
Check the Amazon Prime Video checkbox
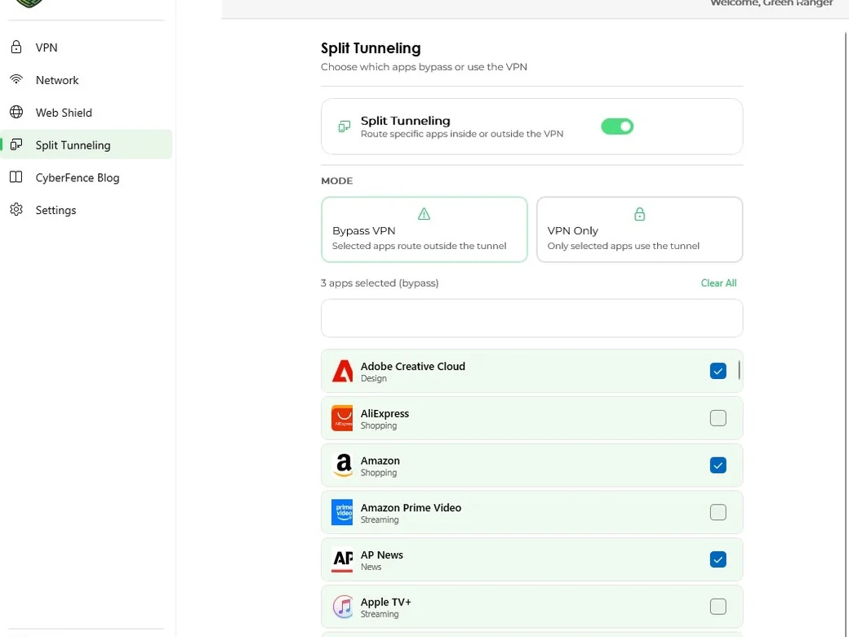point(718,512)
